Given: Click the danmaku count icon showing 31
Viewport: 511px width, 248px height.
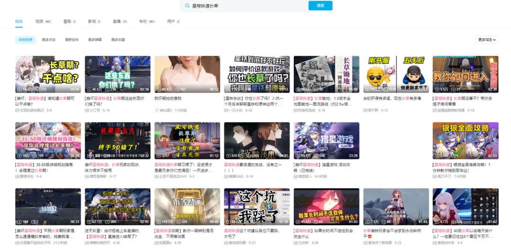Looking at the screenshot, I should point(453,89).
